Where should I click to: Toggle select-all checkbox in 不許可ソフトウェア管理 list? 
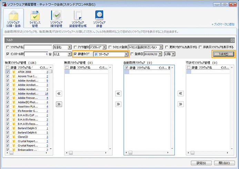tap(189, 67)
